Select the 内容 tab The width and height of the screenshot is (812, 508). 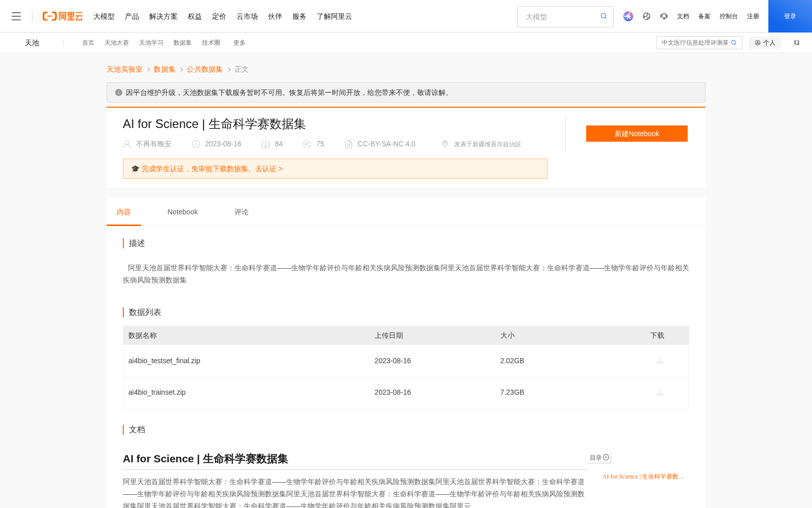pos(124,212)
